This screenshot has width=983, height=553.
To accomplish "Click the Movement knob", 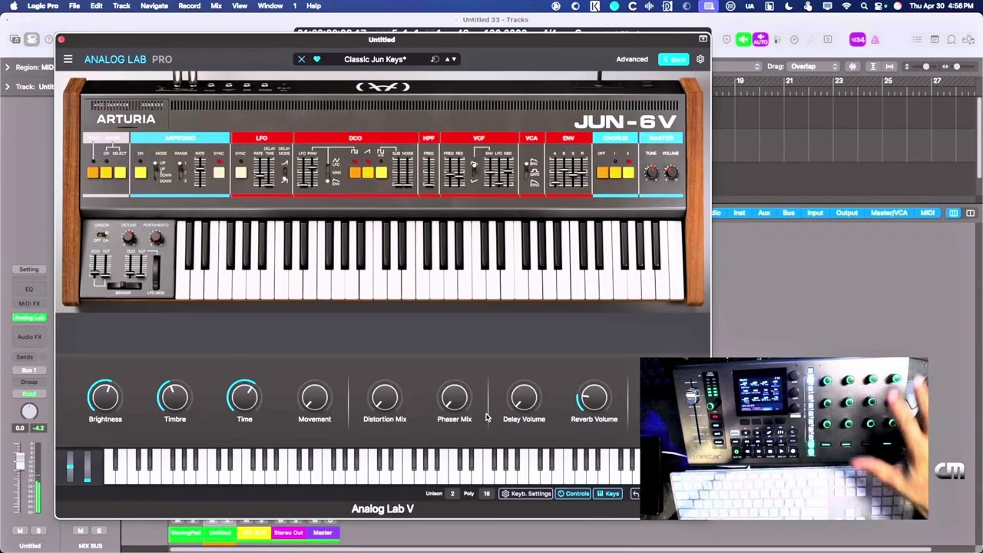I will (x=314, y=397).
